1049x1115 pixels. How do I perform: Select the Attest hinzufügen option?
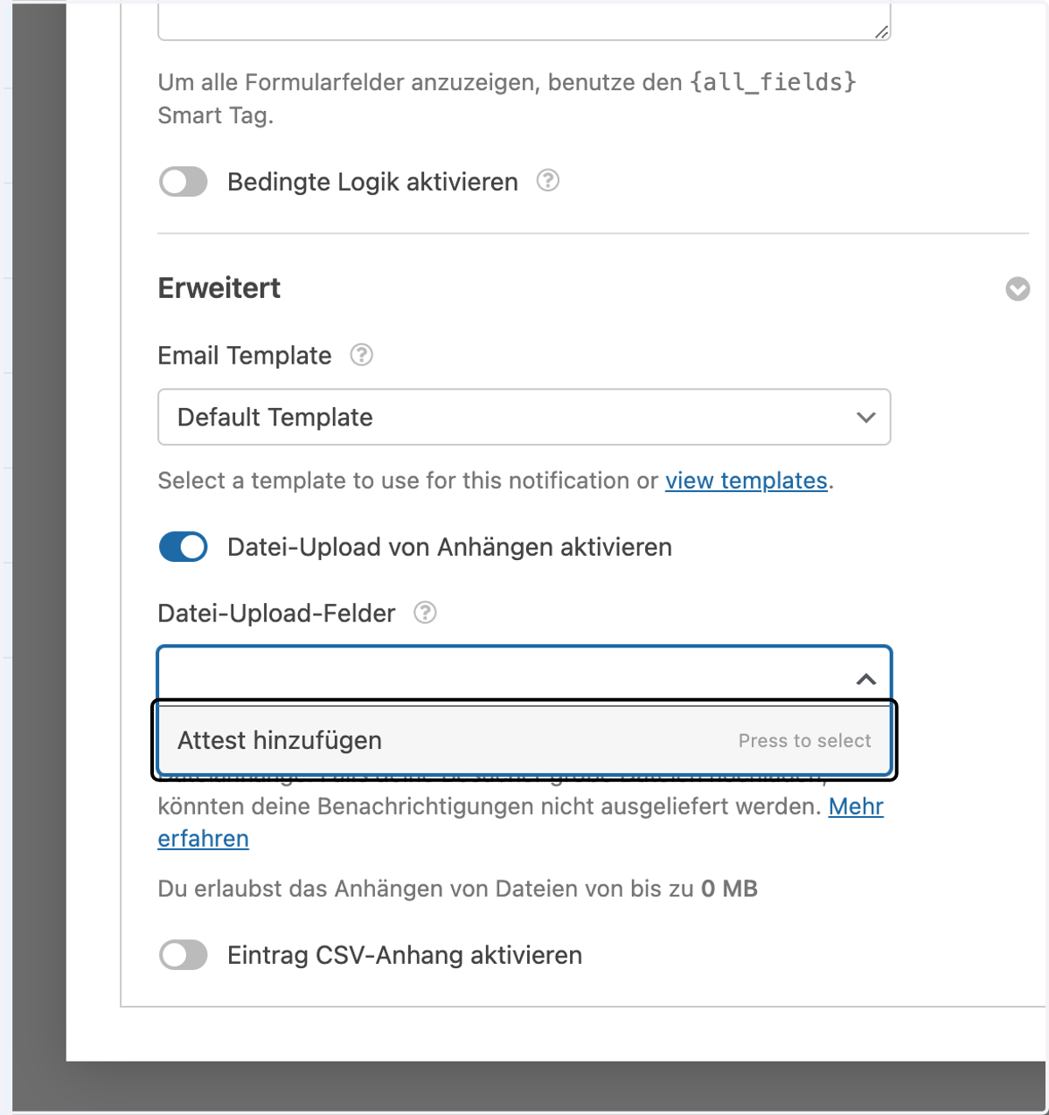pyautogui.click(x=524, y=740)
